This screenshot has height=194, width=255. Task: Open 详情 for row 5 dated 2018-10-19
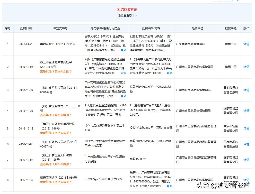(246, 128)
